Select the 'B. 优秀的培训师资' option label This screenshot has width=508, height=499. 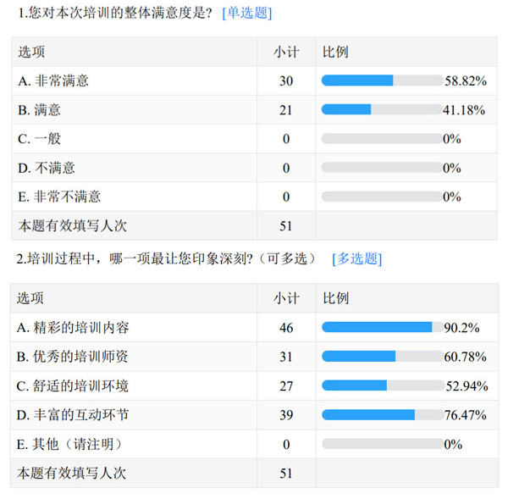click(73, 357)
